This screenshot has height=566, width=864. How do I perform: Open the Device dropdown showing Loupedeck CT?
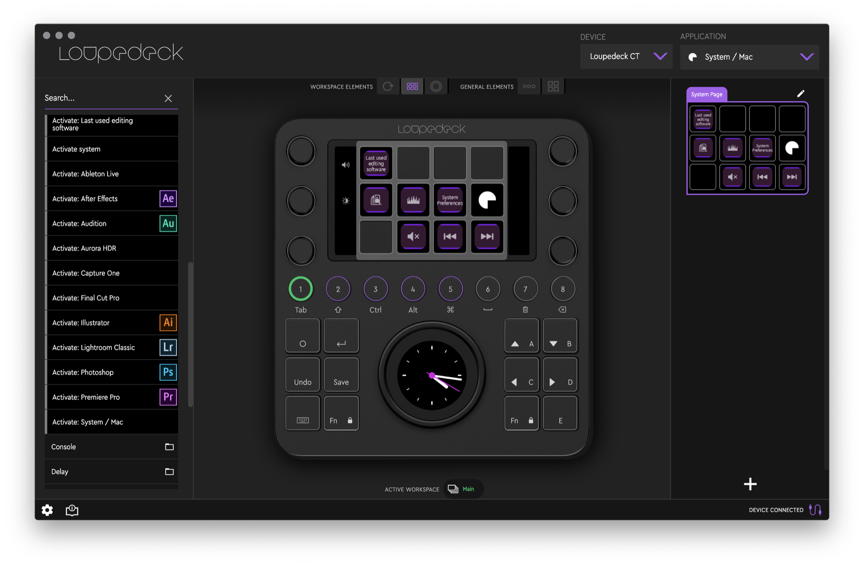[626, 57]
